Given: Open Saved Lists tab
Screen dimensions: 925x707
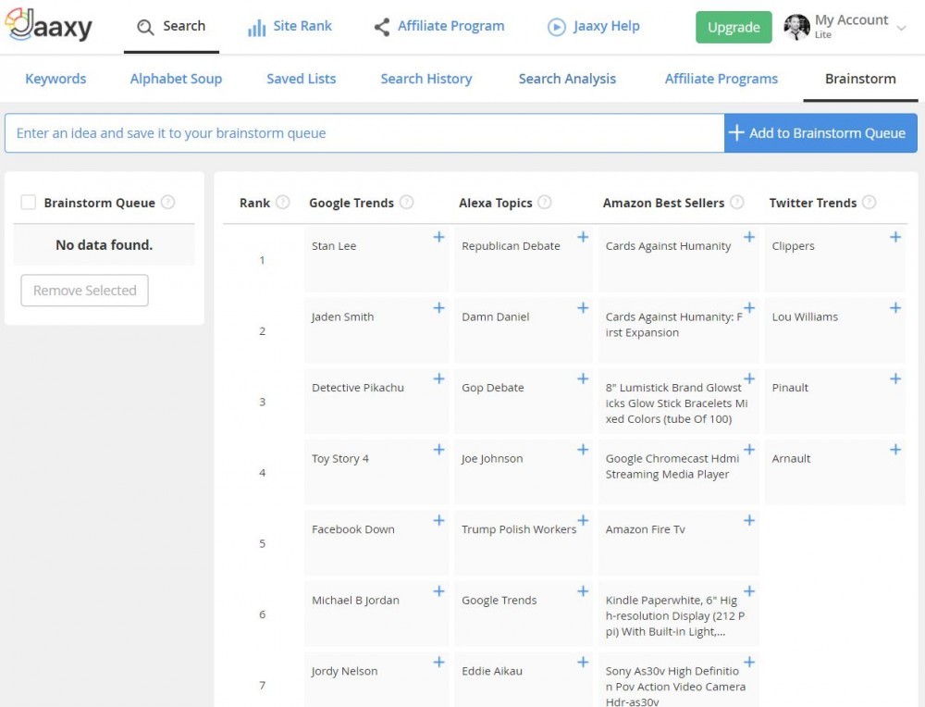Looking at the screenshot, I should [301, 79].
